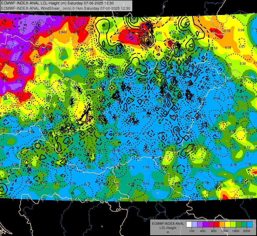Image resolution: width=257 pixels, height=236 pixels.
Task: Click the grid value '2.03'
Action: click(x=75, y=66)
